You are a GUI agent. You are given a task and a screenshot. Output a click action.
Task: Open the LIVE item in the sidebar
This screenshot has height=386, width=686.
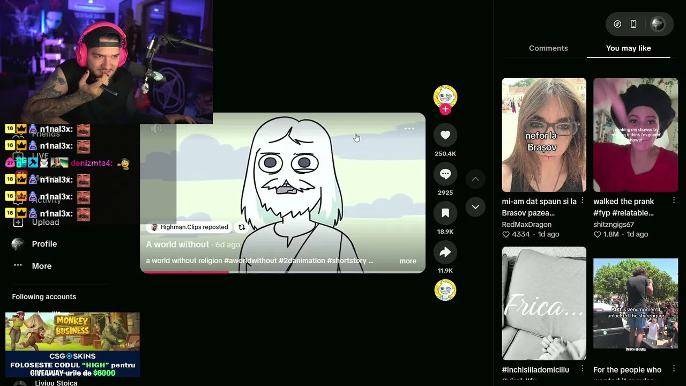point(40,156)
